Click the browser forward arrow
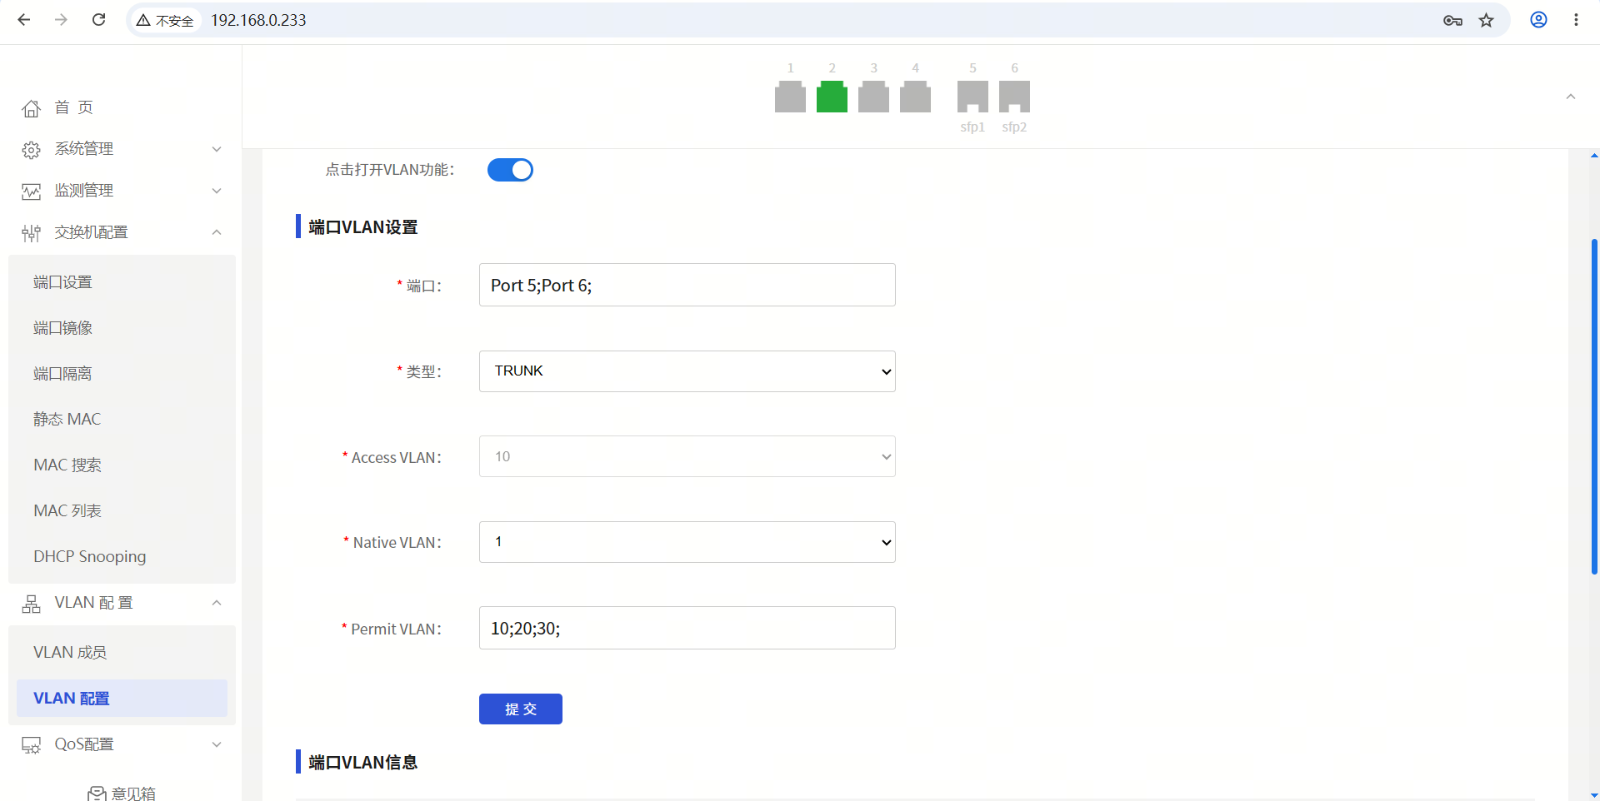The height and width of the screenshot is (801, 1600). (61, 20)
